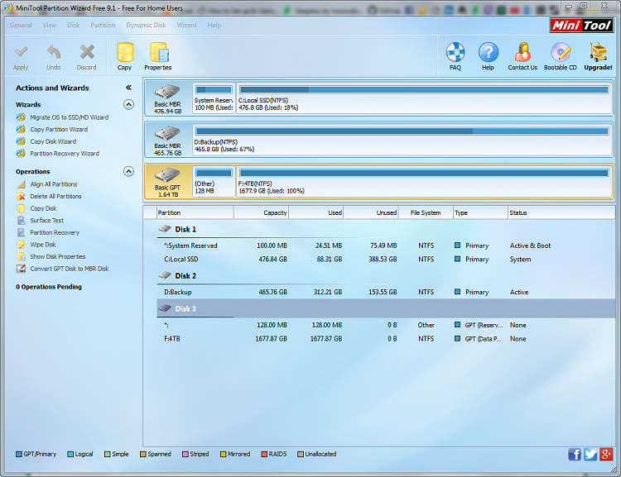Select the System Reserved partition row

coord(386,246)
